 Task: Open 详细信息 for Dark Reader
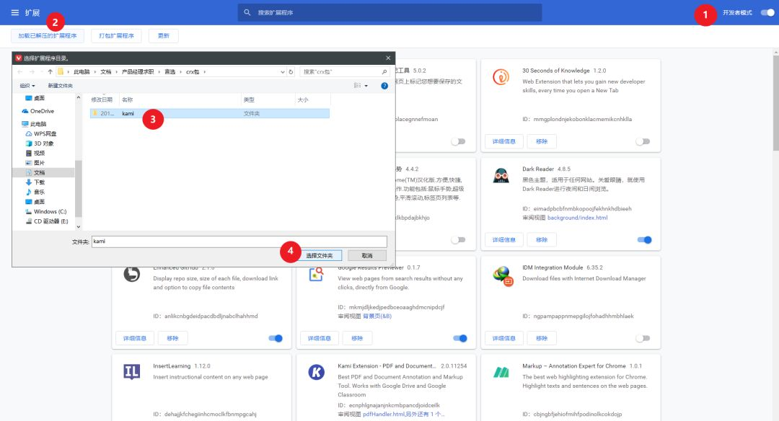[503, 240]
